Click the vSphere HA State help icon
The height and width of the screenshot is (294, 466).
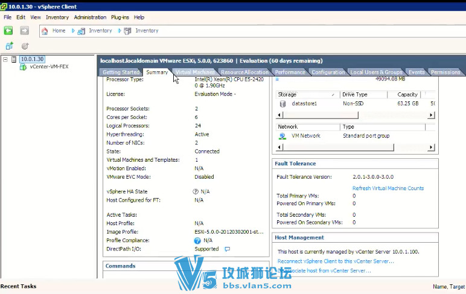(196, 191)
